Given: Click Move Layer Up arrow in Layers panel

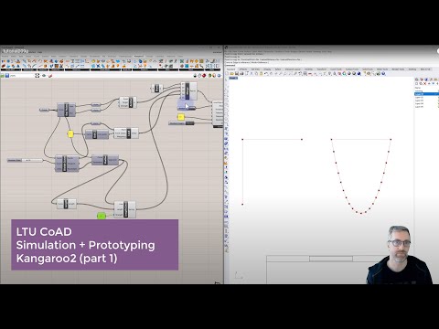Looking at the screenshot, I should coord(429,83).
